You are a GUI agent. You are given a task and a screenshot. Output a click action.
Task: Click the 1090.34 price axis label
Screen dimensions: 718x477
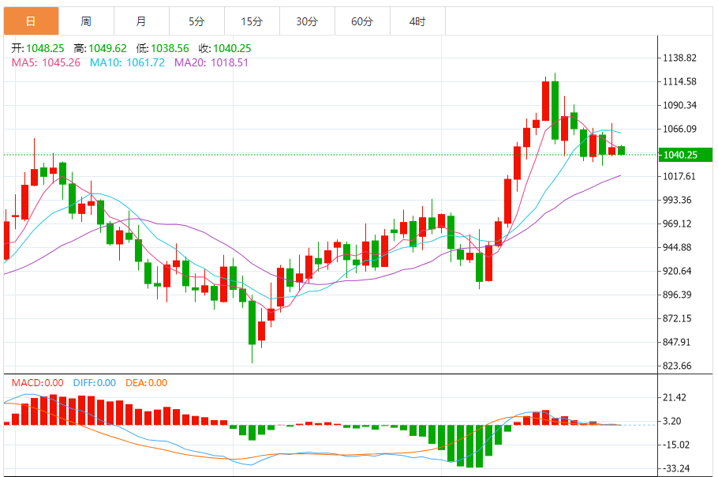[680, 105]
